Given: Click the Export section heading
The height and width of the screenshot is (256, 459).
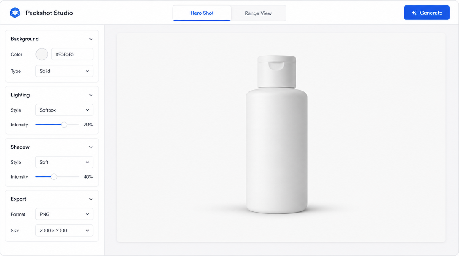Looking at the screenshot, I should pyautogui.click(x=19, y=199).
